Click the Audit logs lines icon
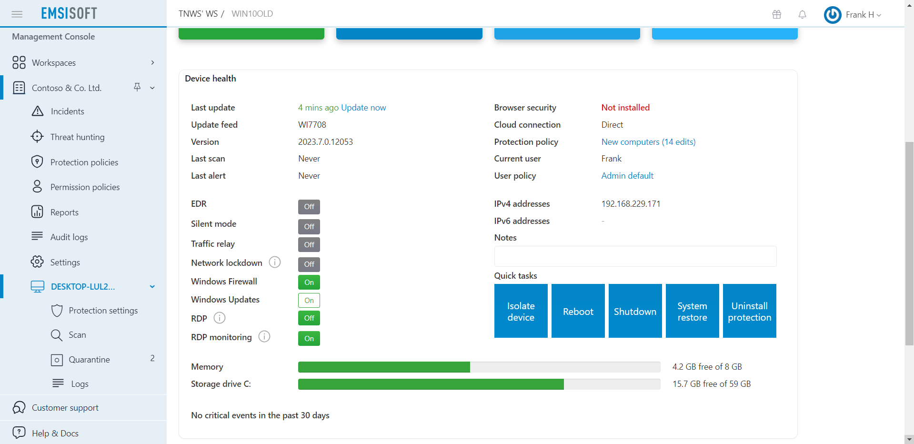This screenshot has width=914, height=444. 37,236
